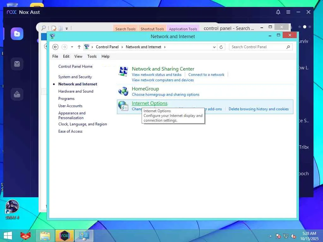Open the HomeGroup heading link
The height and width of the screenshot is (242, 323).
point(145,89)
